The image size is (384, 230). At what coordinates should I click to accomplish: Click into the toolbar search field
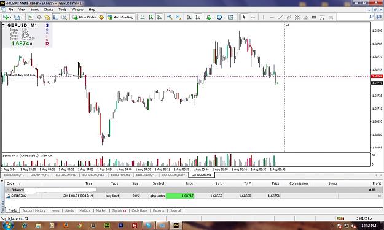pos(353,17)
